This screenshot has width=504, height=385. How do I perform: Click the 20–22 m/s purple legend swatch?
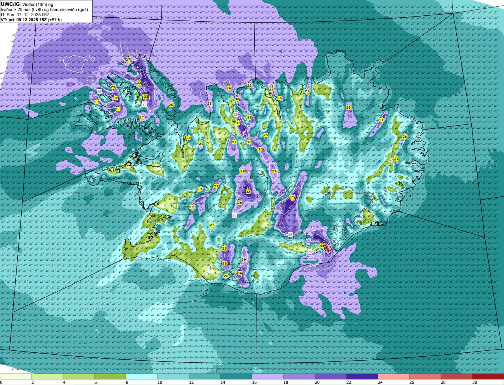coord(331,377)
